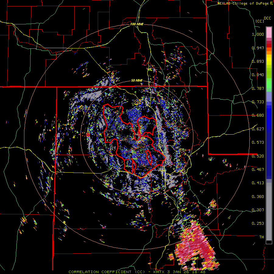Click the 0.360 scale value

point(258,196)
